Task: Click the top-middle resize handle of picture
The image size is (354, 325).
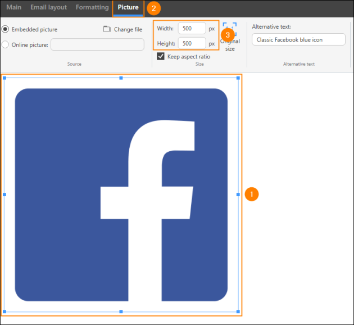Action: point(121,78)
